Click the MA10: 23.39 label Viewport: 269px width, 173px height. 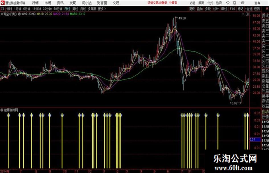pos(44,14)
